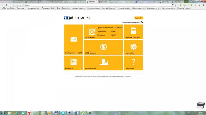
Task: Open Yandex browser from taskbar
Action: point(30,113)
